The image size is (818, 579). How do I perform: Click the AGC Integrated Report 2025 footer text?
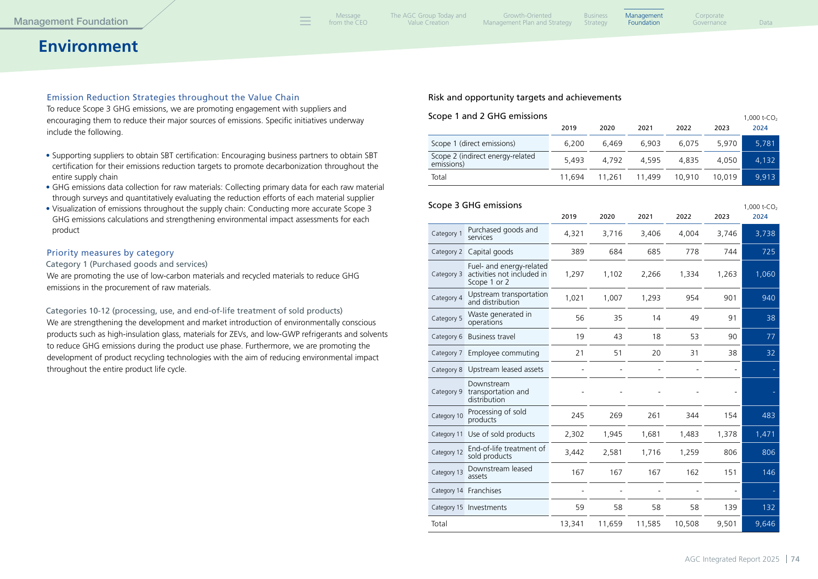tap(732, 559)
